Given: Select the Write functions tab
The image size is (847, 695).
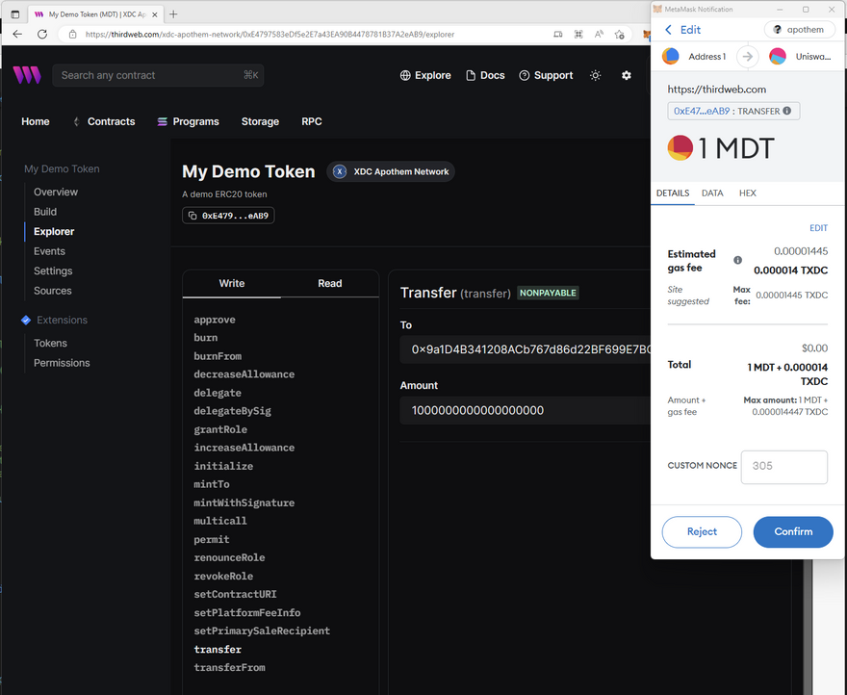Looking at the screenshot, I should (x=232, y=283).
